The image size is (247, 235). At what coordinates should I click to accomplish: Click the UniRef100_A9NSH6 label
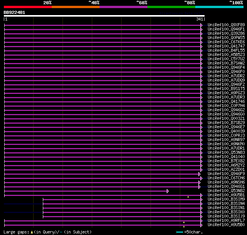click(x=226, y=182)
